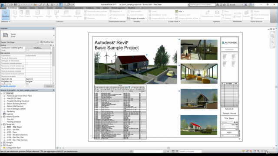Choose the Controsoffitto ceiling tool
Screen dimensions: 278x156
66,14
